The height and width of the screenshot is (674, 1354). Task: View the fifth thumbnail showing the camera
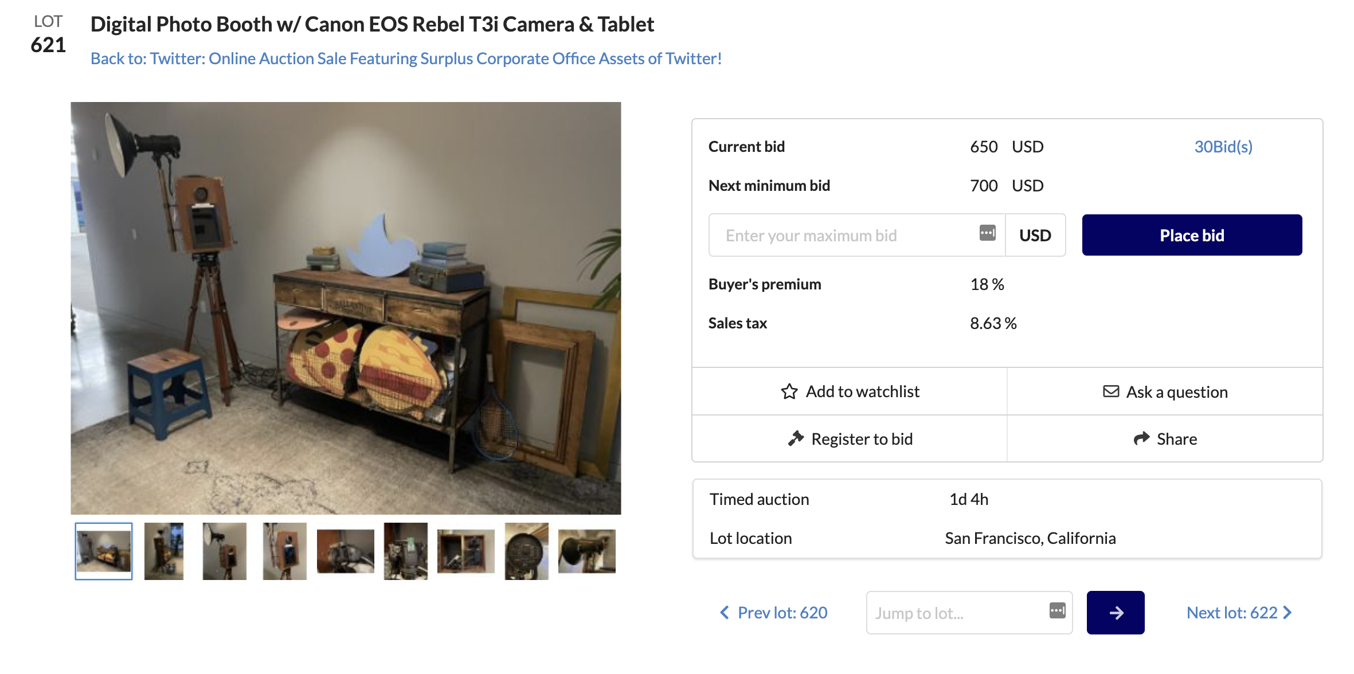[345, 551]
